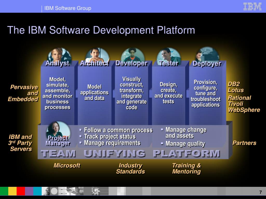Click the 'Tester' column heading
Image resolution: width=266 pixels, height=199 pixels.
[x=169, y=63]
